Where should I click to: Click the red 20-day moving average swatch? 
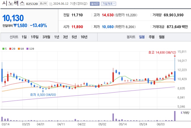point(10,49)
